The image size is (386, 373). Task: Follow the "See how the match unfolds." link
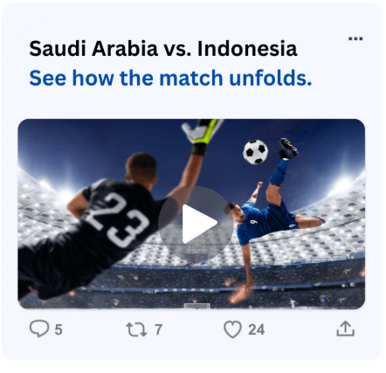click(x=170, y=79)
